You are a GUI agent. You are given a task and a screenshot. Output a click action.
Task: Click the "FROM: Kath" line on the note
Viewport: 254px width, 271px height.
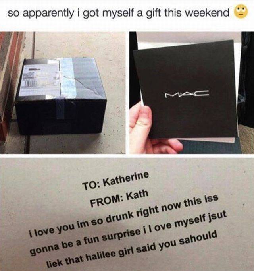pos(119,199)
